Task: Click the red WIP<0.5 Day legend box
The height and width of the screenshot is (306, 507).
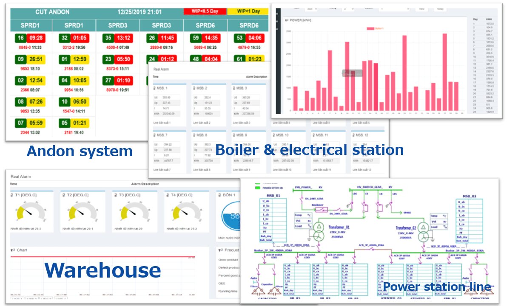Action: point(205,11)
